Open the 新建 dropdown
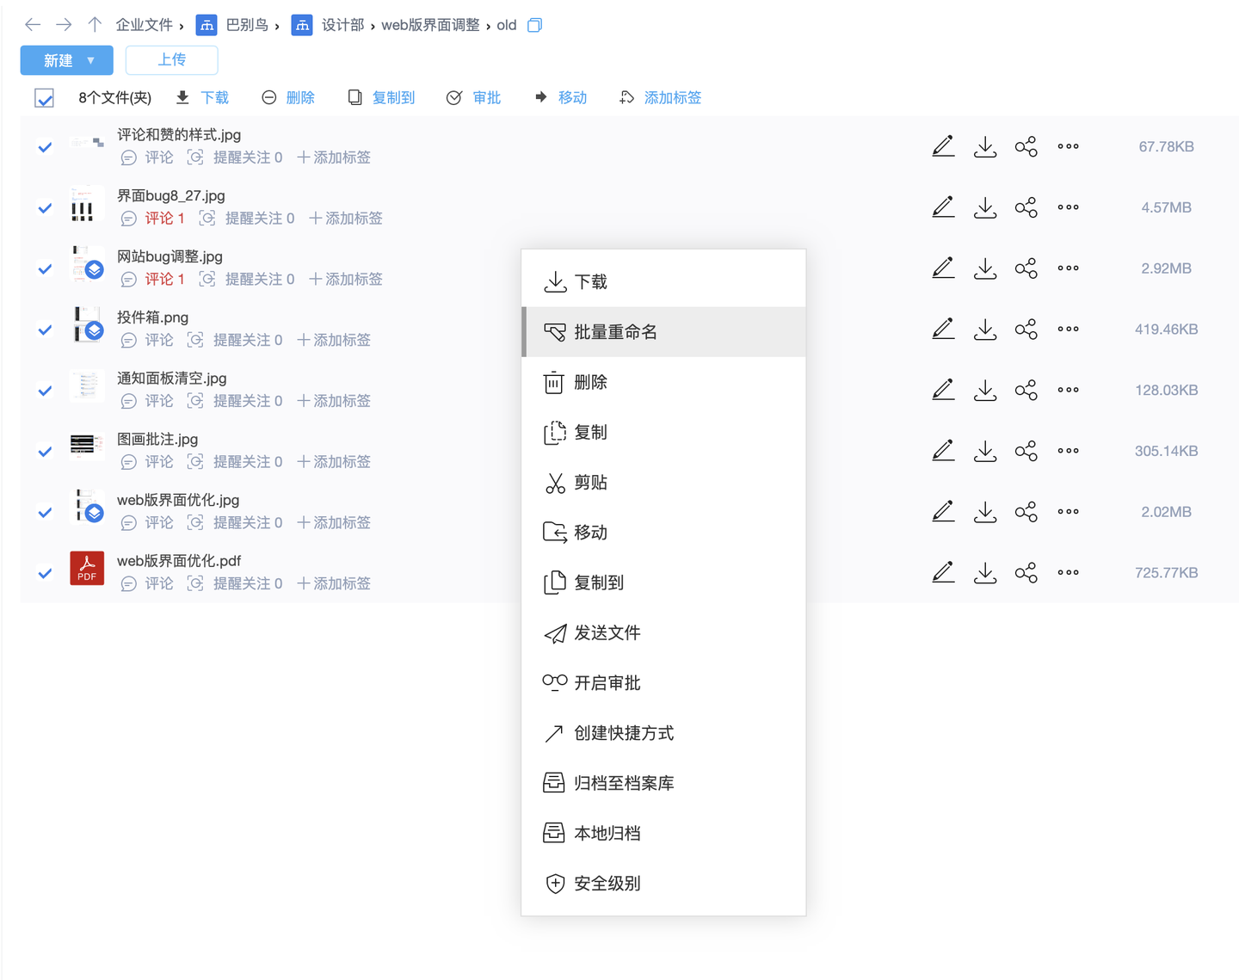The image size is (1239, 980). (67, 60)
